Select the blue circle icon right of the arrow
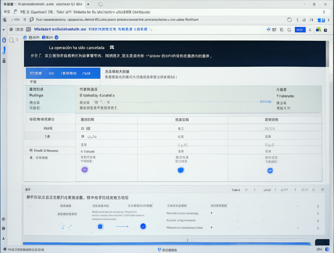Screen dimensions: 334x253 point(143,226)
